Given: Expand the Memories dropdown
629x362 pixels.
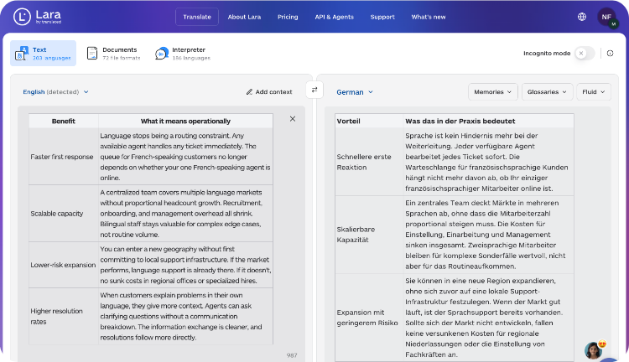Looking at the screenshot, I should pyautogui.click(x=492, y=91).
